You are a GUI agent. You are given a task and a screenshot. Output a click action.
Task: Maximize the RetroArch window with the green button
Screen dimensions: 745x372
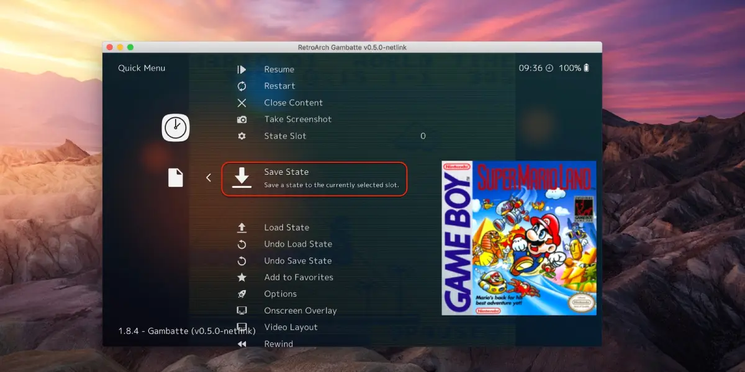tap(130, 47)
